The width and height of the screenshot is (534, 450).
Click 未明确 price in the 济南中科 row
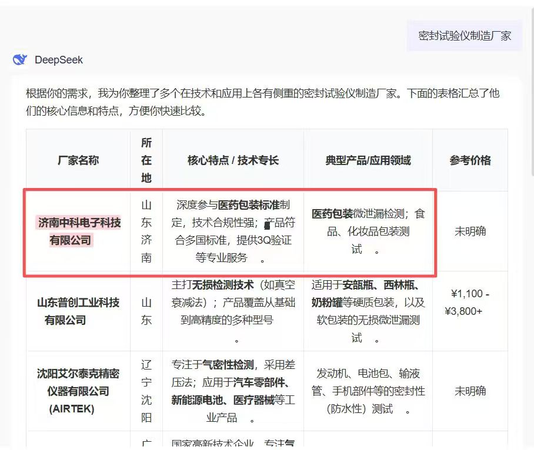pyautogui.click(x=470, y=231)
